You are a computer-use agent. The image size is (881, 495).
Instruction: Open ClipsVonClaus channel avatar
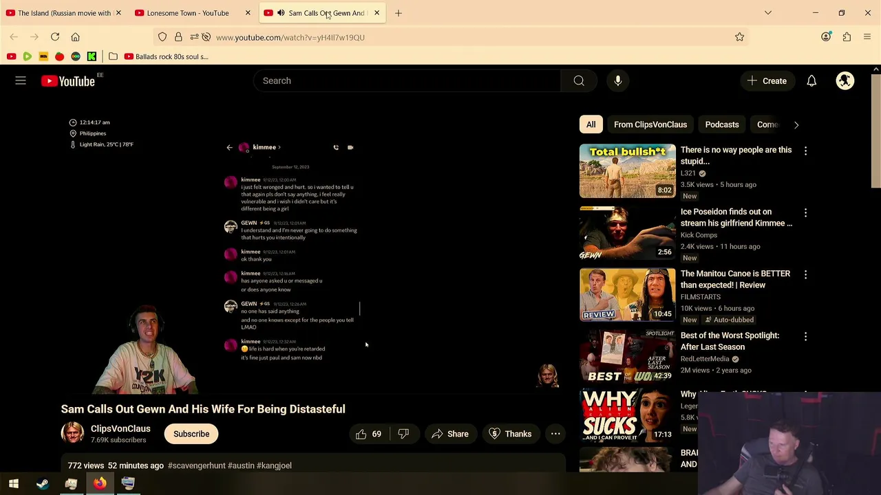click(x=72, y=434)
